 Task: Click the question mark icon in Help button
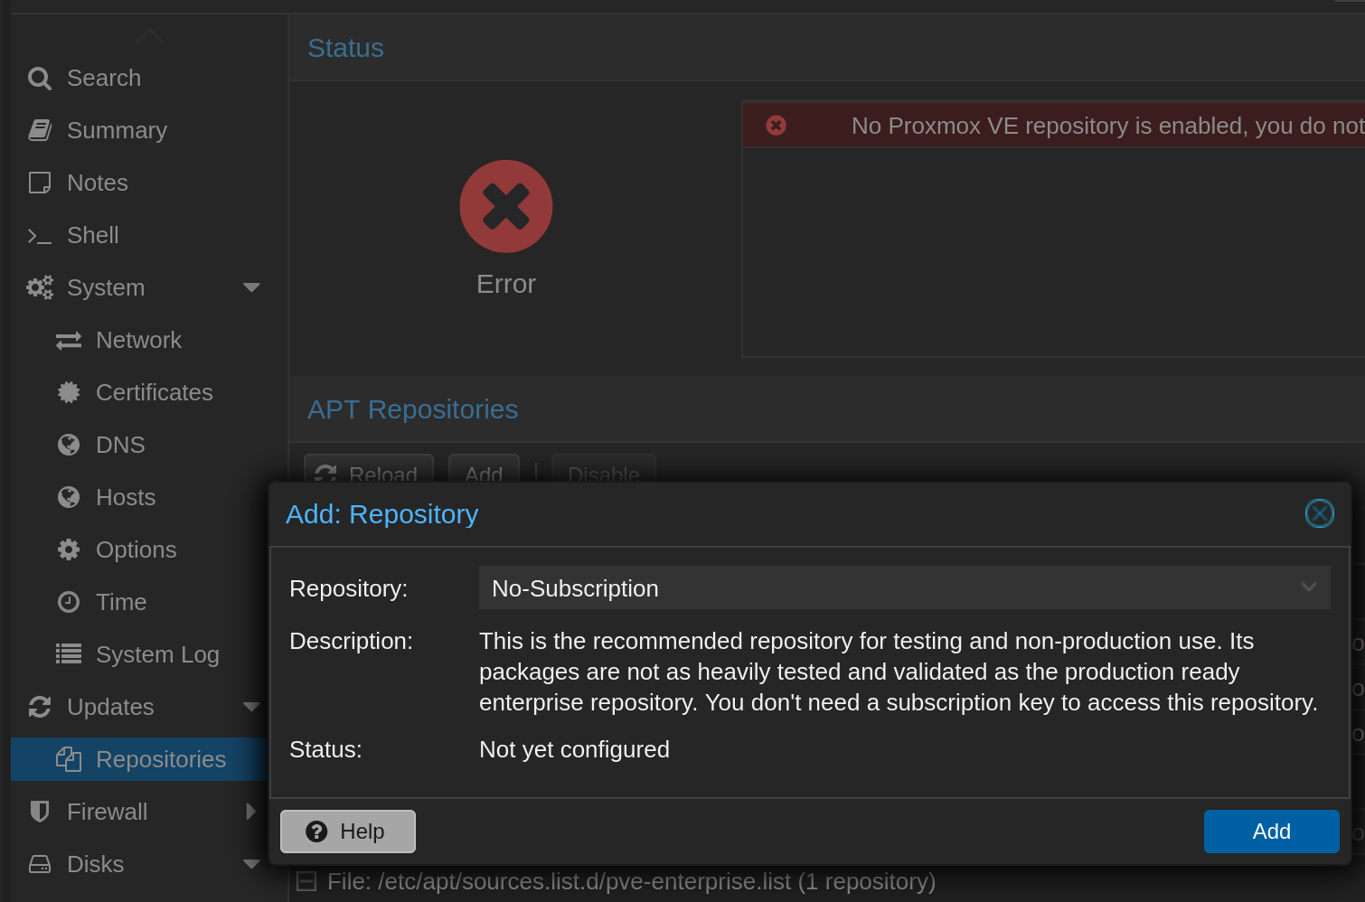click(316, 832)
